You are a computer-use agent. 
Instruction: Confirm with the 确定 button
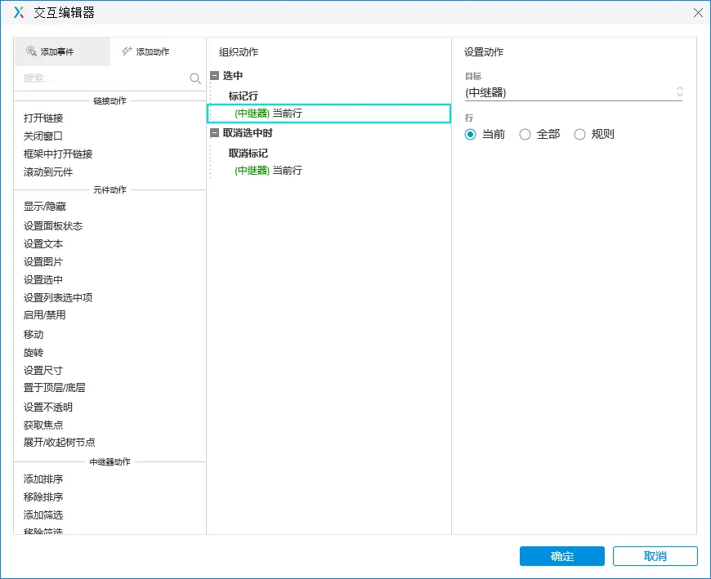pos(561,556)
